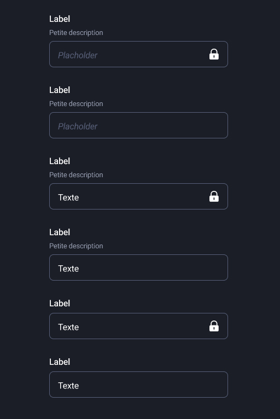Select the third field containing Texte and lock
280x419 pixels.
[x=138, y=196]
